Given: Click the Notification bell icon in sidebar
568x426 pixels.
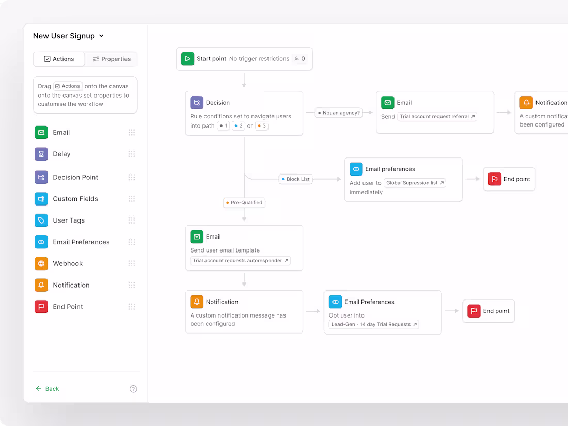Looking at the screenshot, I should (x=41, y=285).
